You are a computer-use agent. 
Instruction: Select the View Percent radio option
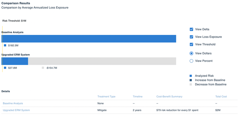191,61
